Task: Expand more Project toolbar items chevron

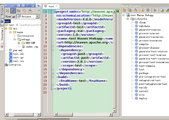Action: (39, 10)
